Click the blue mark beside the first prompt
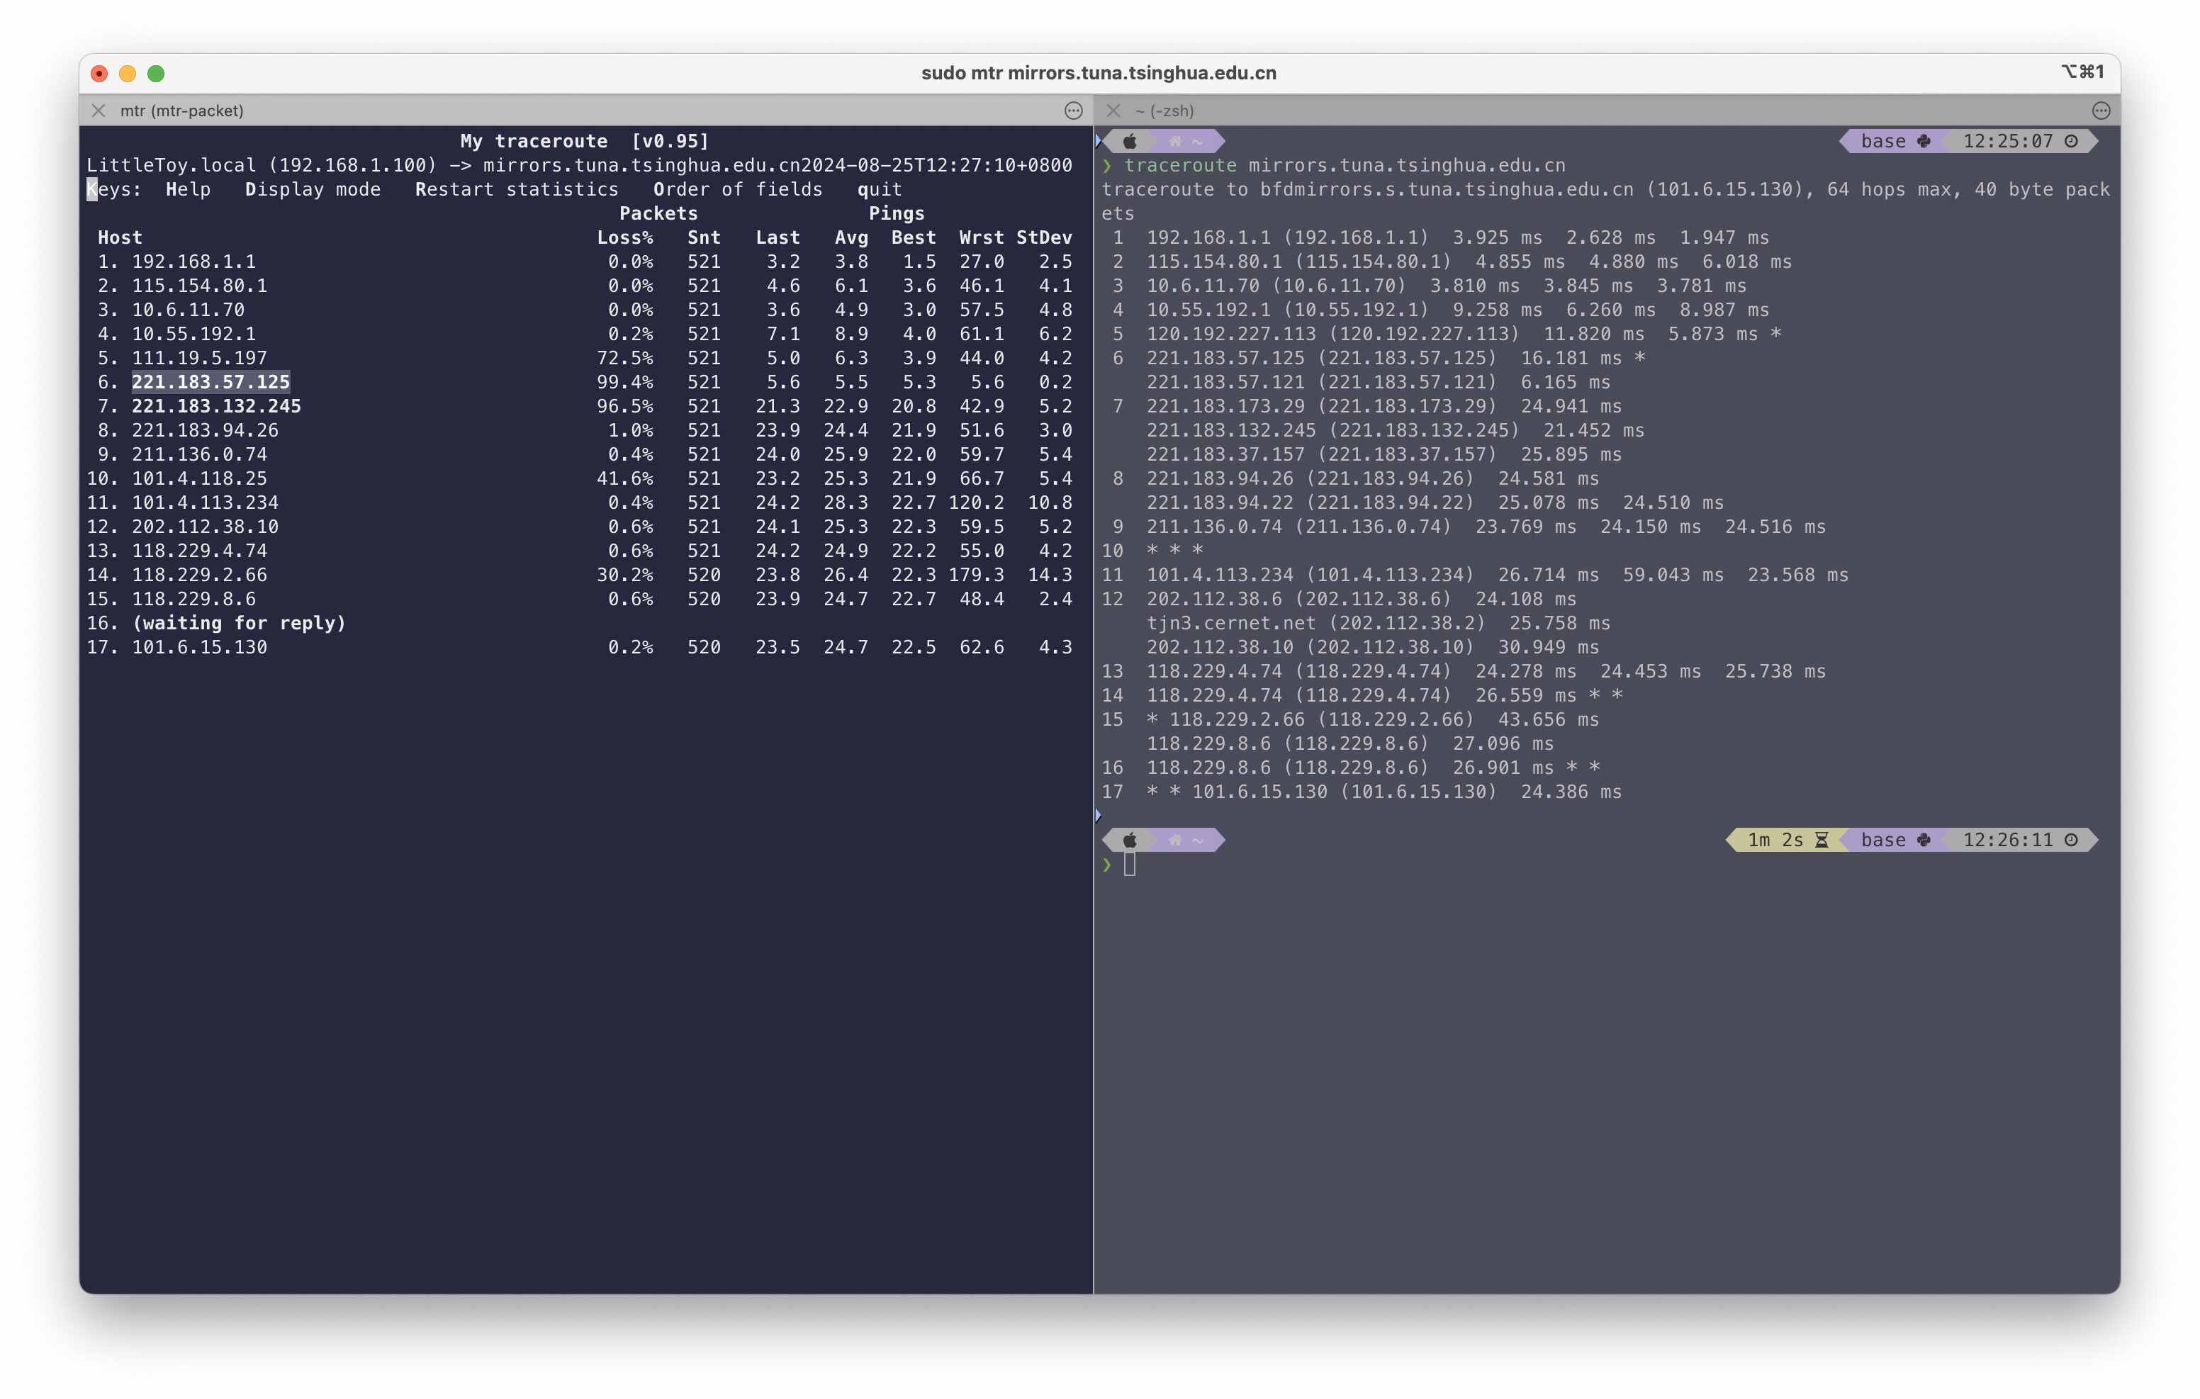The height and width of the screenshot is (1399, 2200). (1098, 141)
